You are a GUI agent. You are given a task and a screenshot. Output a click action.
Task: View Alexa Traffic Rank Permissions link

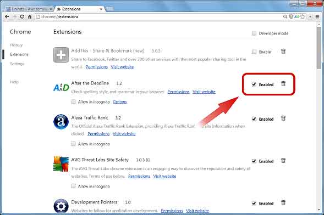point(98,134)
